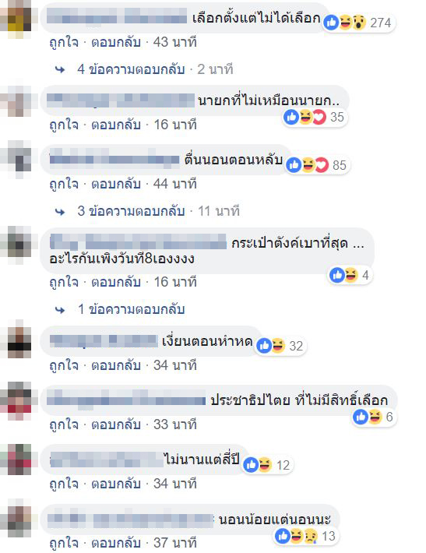Viewport: 426px width, 553px height.
Task: Click blurred author name before ไม่นานแต่สี่ปี
Action: (107, 460)
